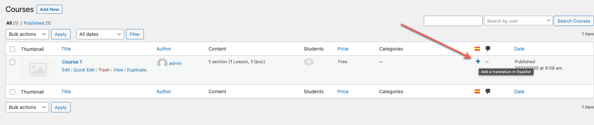The height and width of the screenshot is (125, 594).
Task: Click the admin avatar icon
Action: click(x=162, y=64)
